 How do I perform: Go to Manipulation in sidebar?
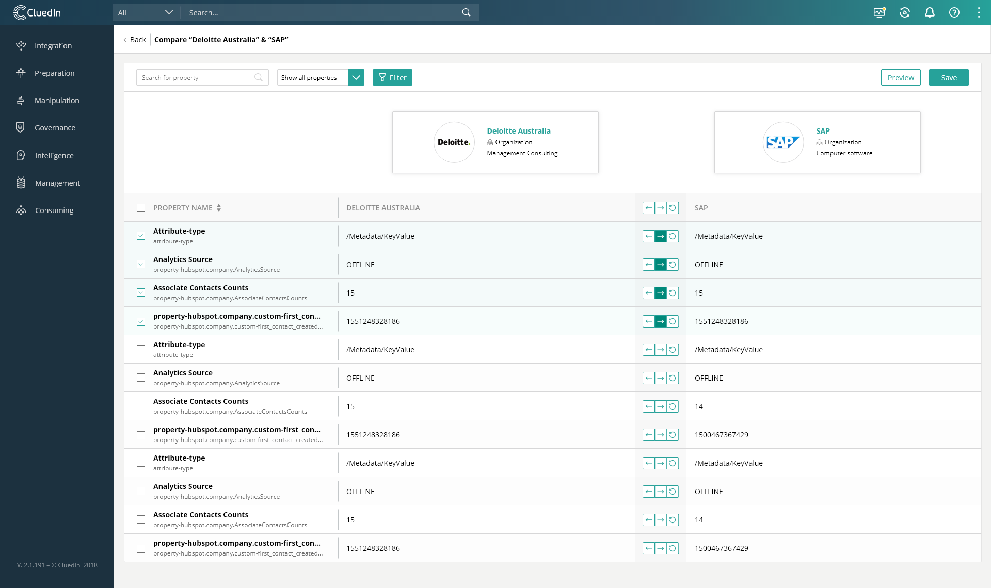point(57,101)
